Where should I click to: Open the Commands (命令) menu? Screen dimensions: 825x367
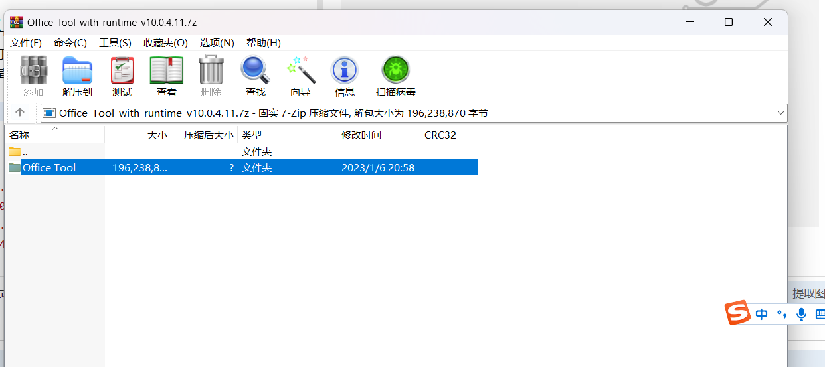[x=70, y=42]
